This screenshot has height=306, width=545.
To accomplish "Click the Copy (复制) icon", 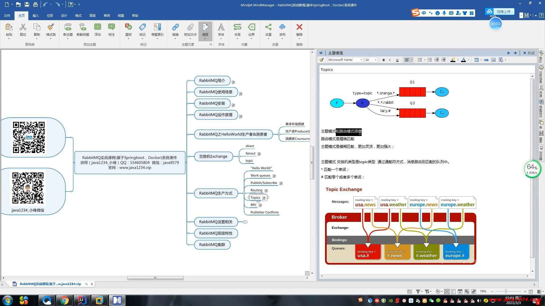I will 37,27.
